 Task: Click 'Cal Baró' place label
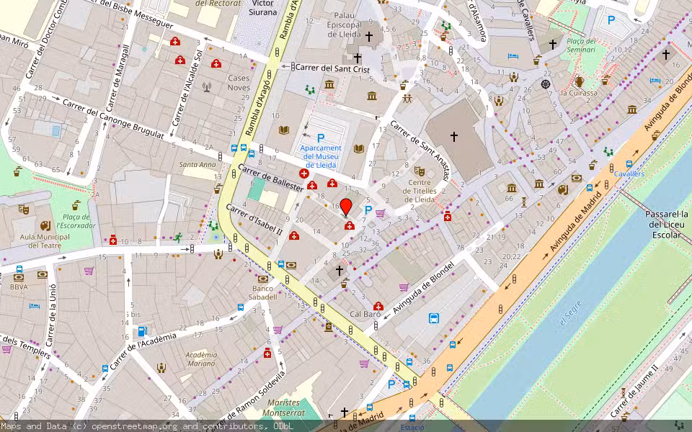pyautogui.click(x=365, y=315)
